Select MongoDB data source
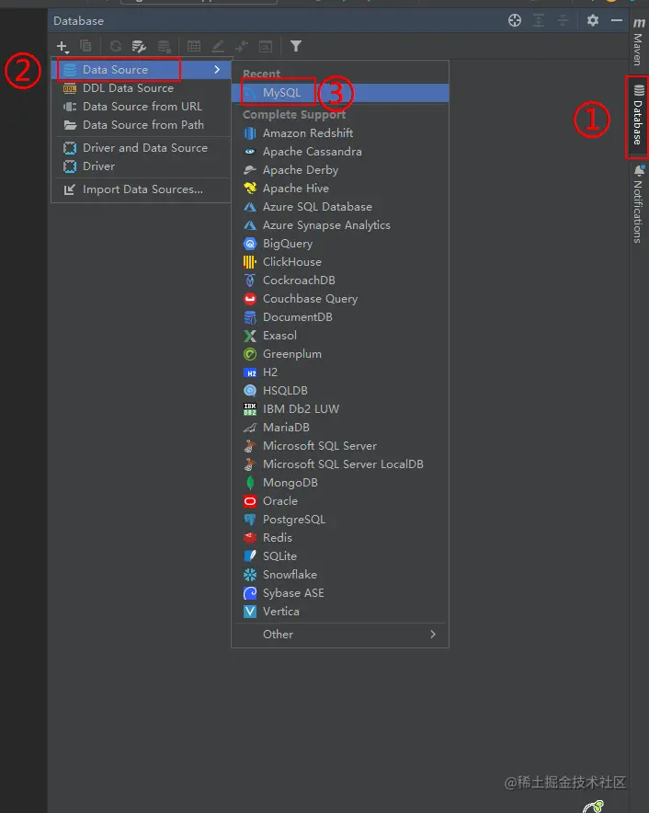The width and height of the screenshot is (649, 813). [x=340, y=483]
